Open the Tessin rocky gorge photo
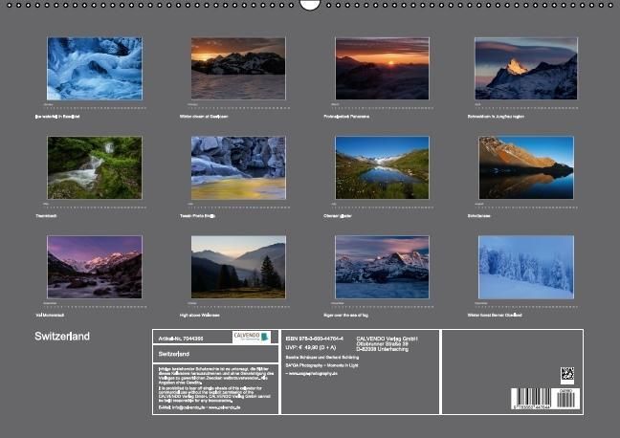Screen dimensions: 620x438 [x=238, y=167]
